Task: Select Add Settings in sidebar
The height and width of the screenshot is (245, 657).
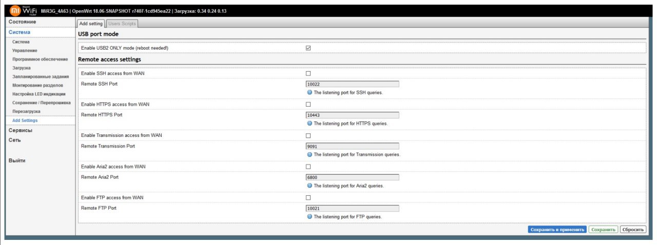Action: pos(25,120)
